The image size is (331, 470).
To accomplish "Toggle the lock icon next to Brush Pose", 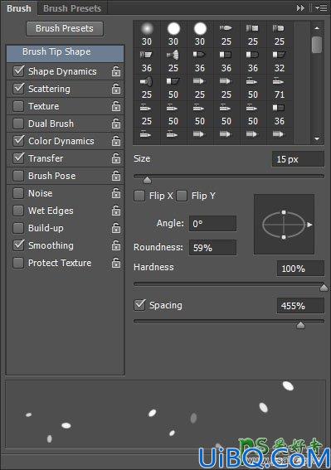I will (116, 176).
